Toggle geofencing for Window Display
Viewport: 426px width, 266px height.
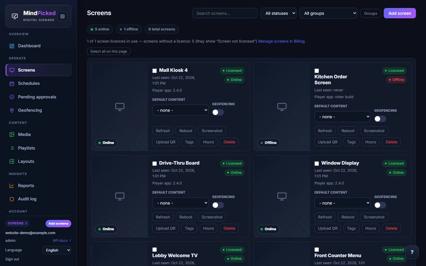(x=380, y=205)
